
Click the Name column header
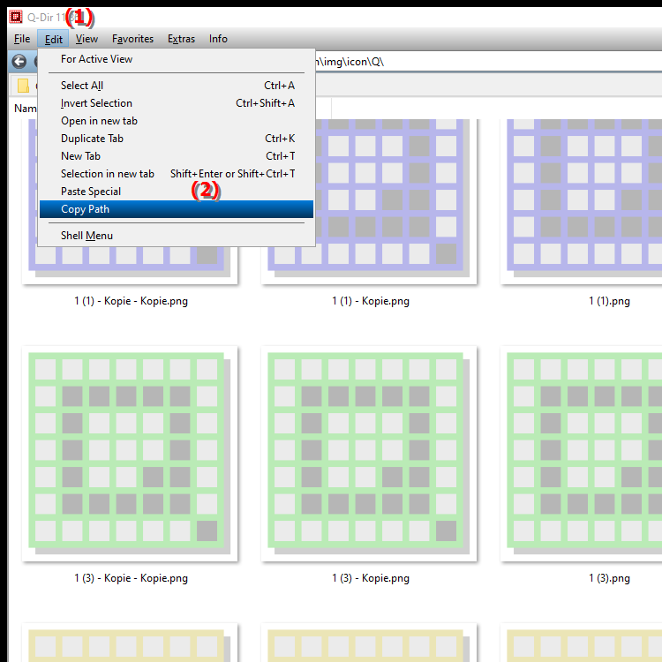[x=25, y=109]
